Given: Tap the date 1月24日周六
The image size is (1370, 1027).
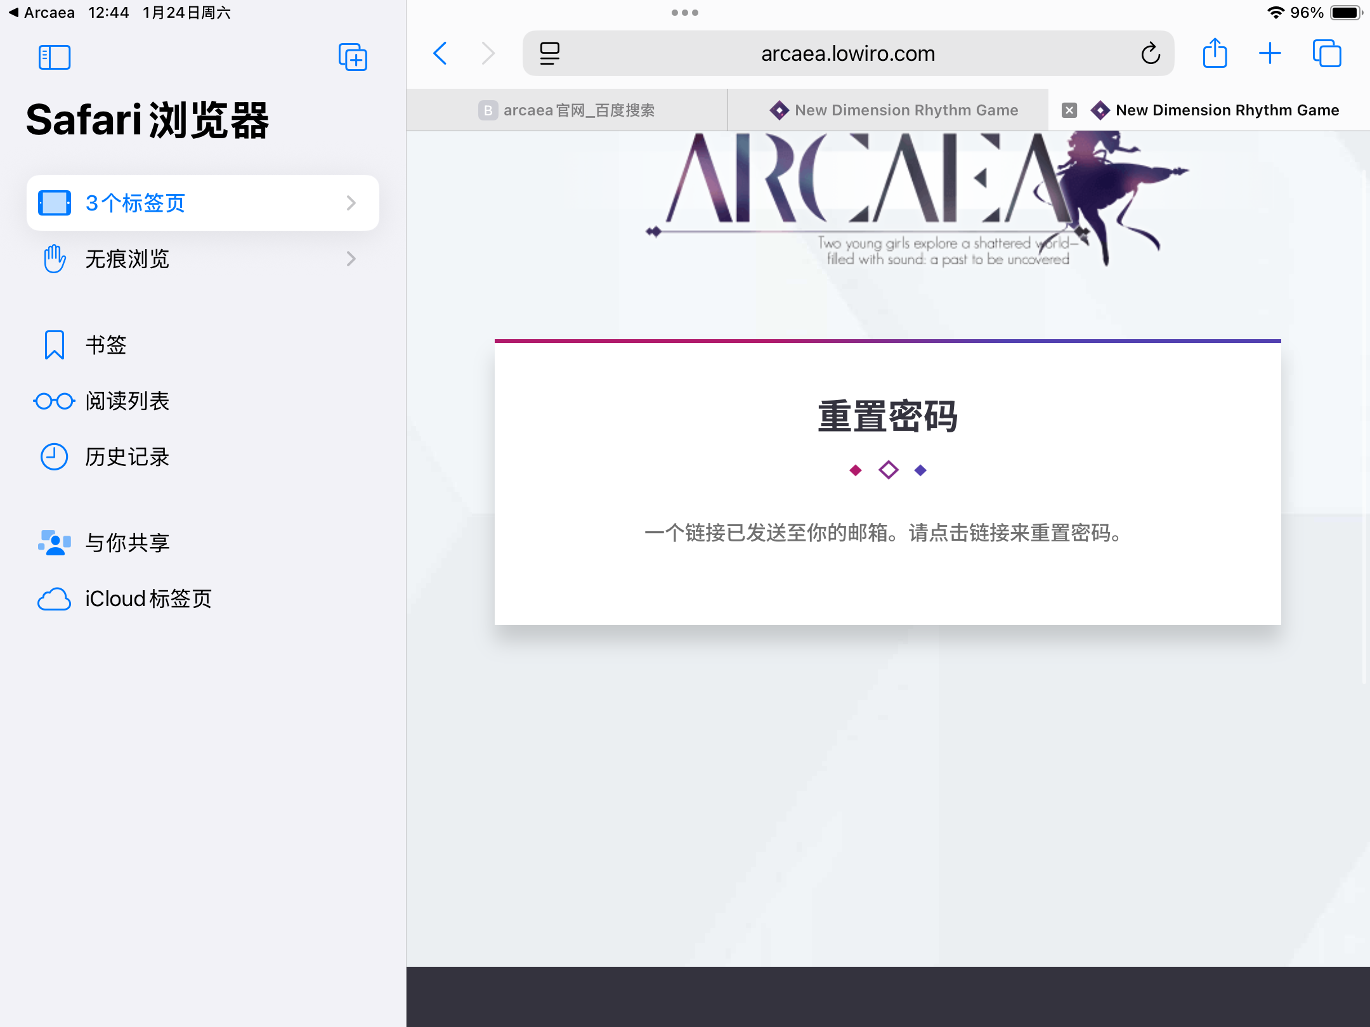Looking at the screenshot, I should pyautogui.click(x=186, y=13).
